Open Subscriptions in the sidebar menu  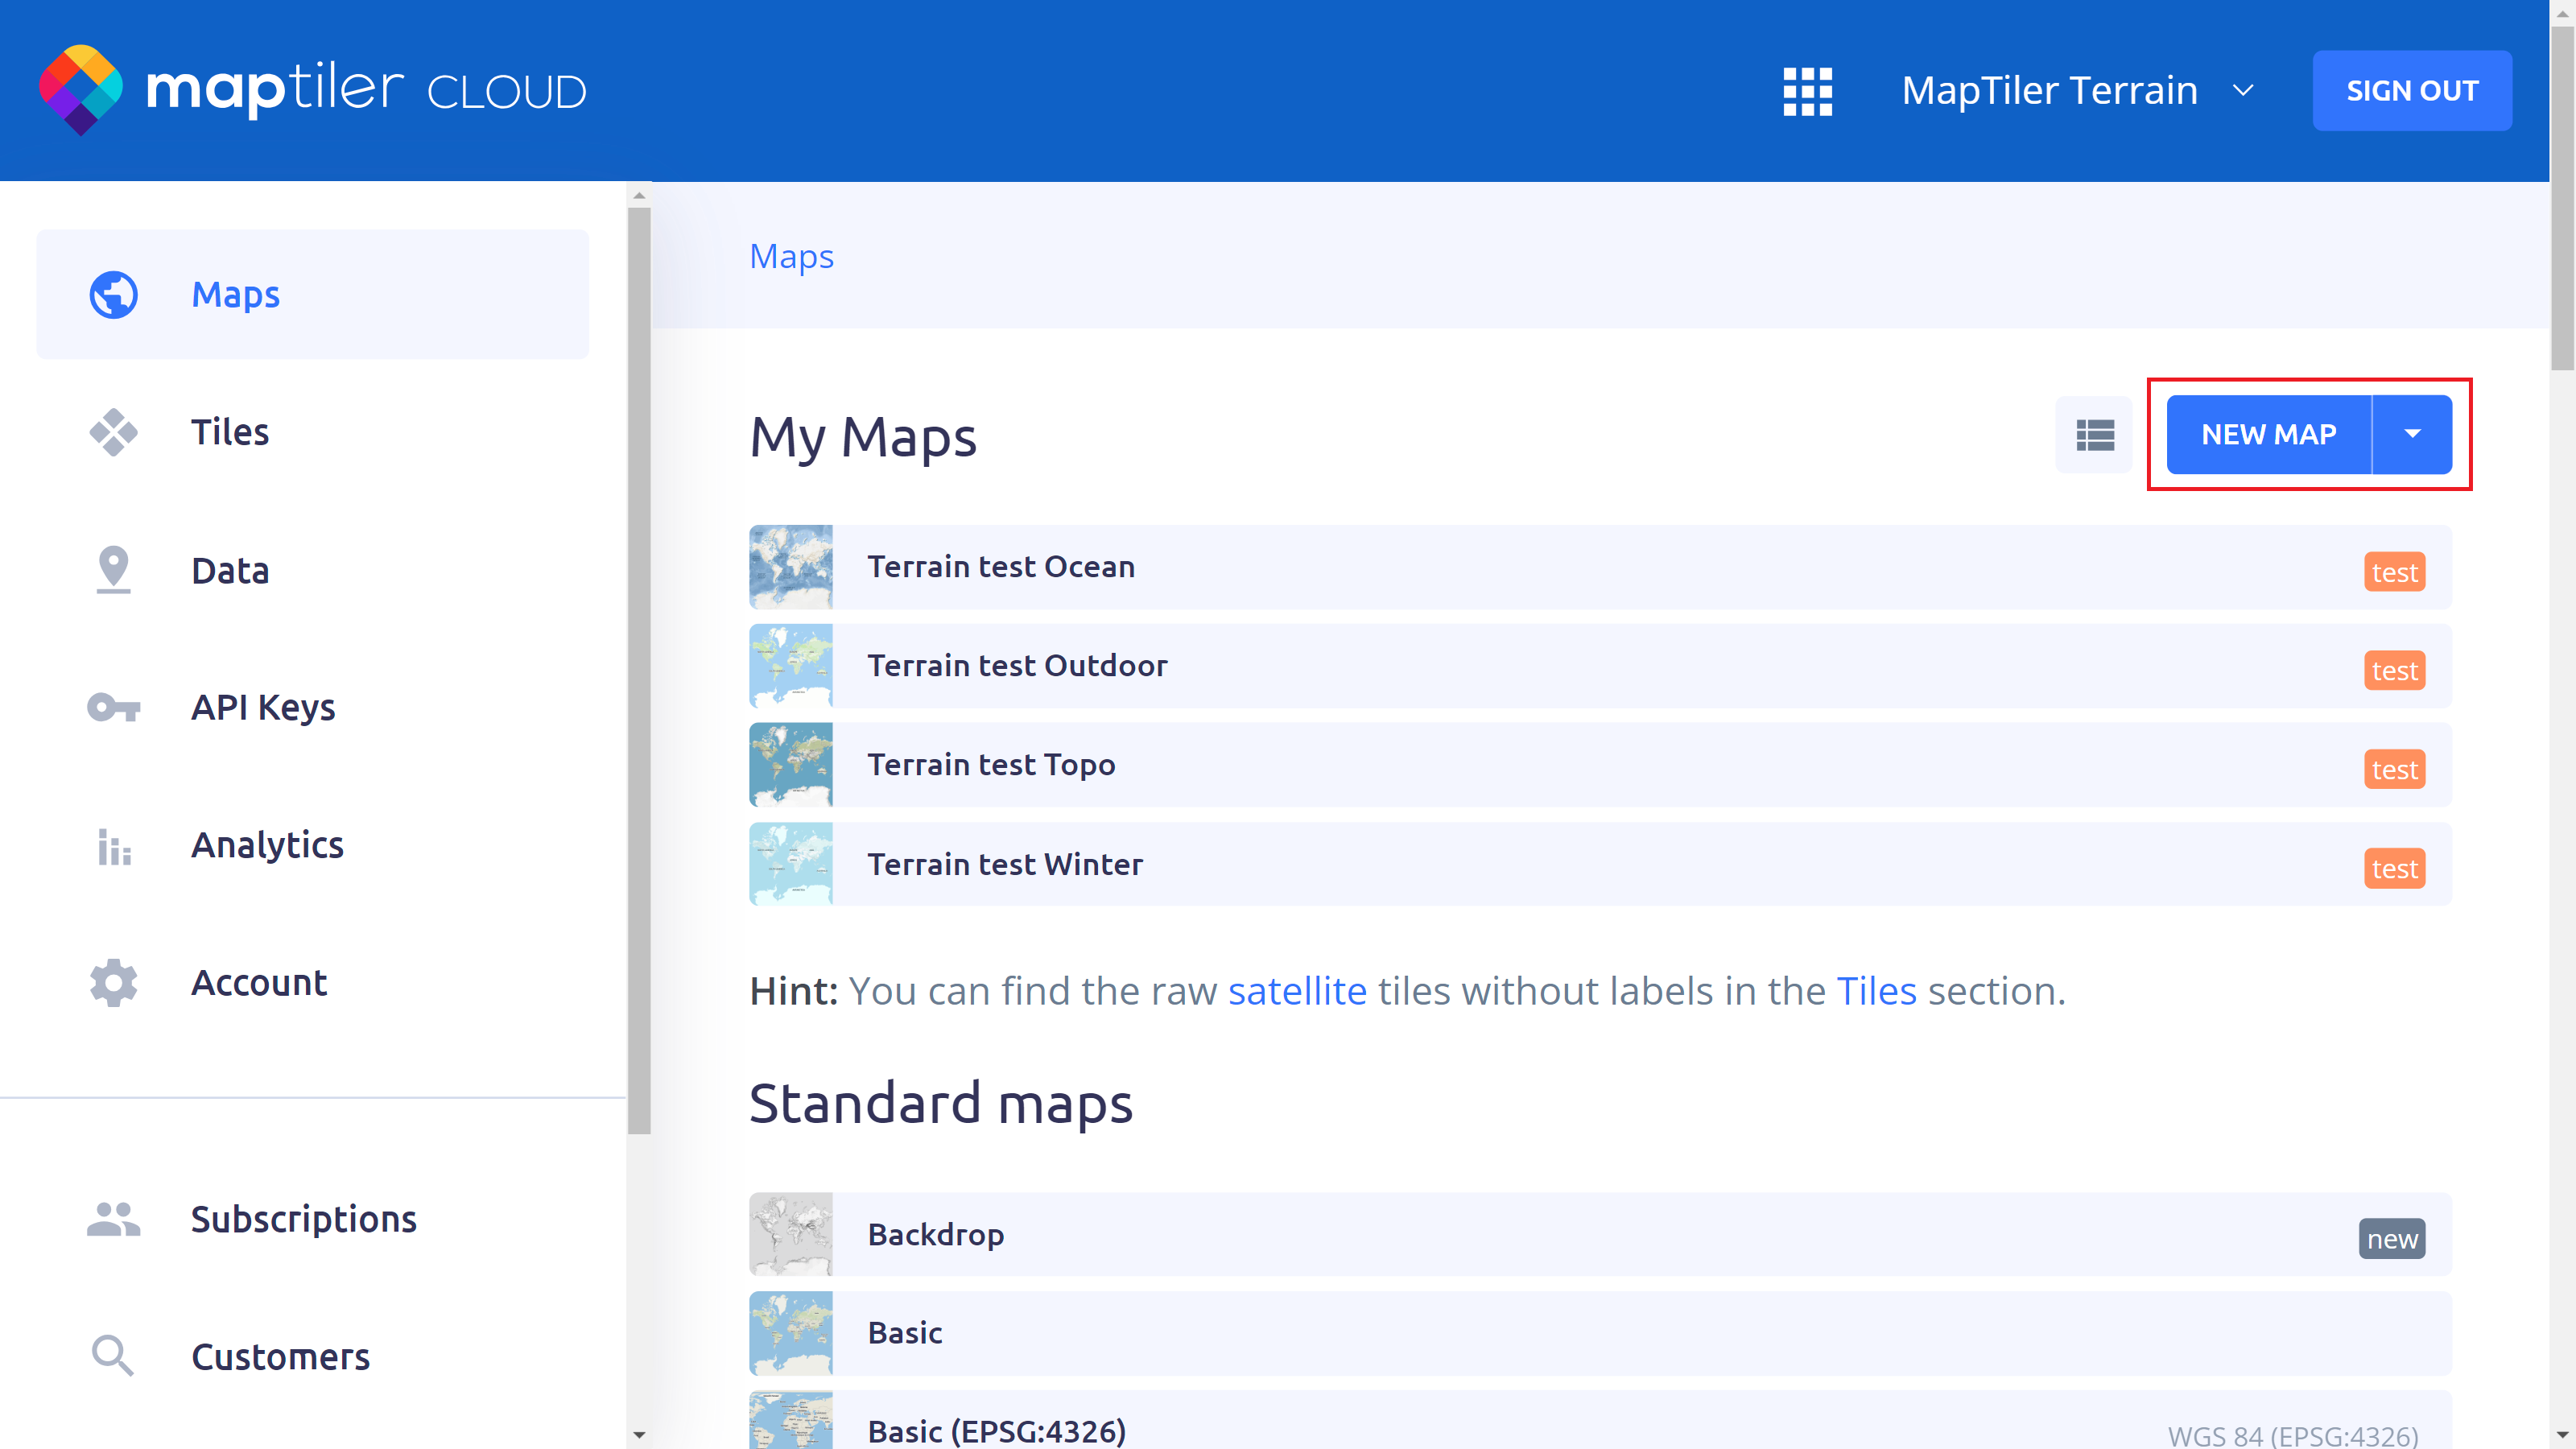click(x=303, y=1219)
